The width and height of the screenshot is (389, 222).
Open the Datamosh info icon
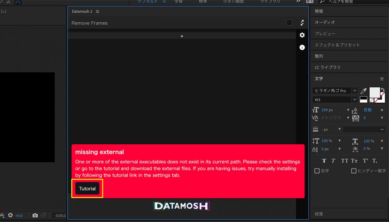302,47
